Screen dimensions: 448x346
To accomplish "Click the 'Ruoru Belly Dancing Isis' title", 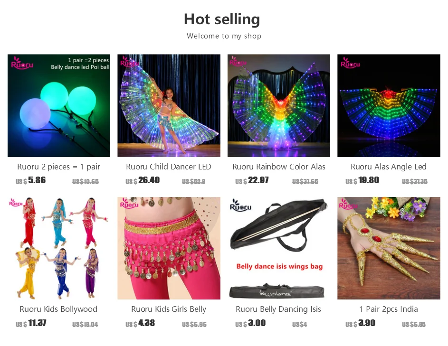I will tap(278, 309).
